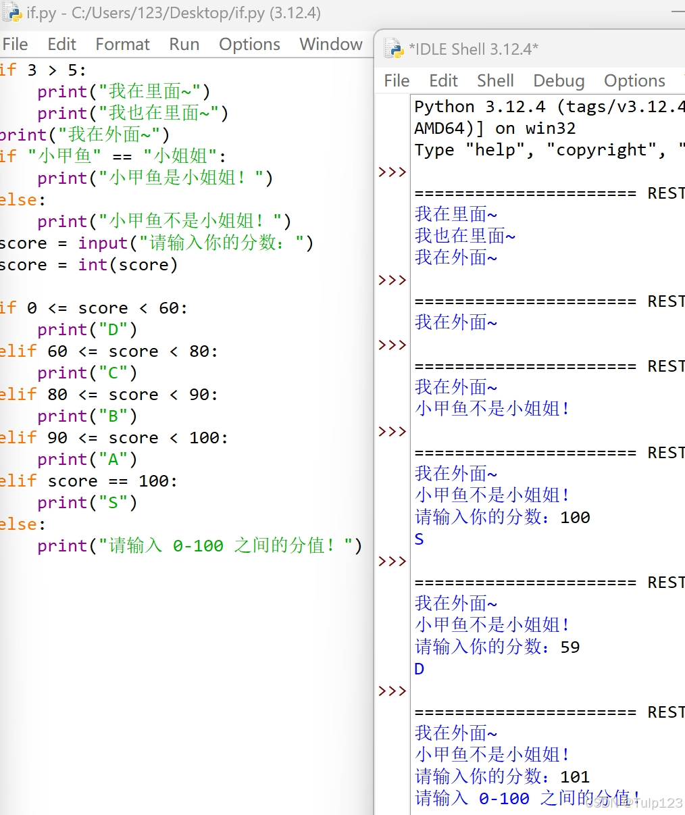The height and width of the screenshot is (815, 685).
Task: Click the 'elif 60 <= score < 80:' line
Action: click(x=109, y=351)
